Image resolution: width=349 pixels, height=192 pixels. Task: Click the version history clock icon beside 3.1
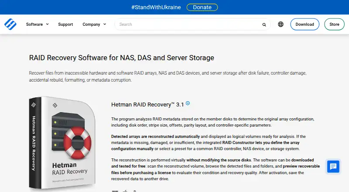click(188, 103)
